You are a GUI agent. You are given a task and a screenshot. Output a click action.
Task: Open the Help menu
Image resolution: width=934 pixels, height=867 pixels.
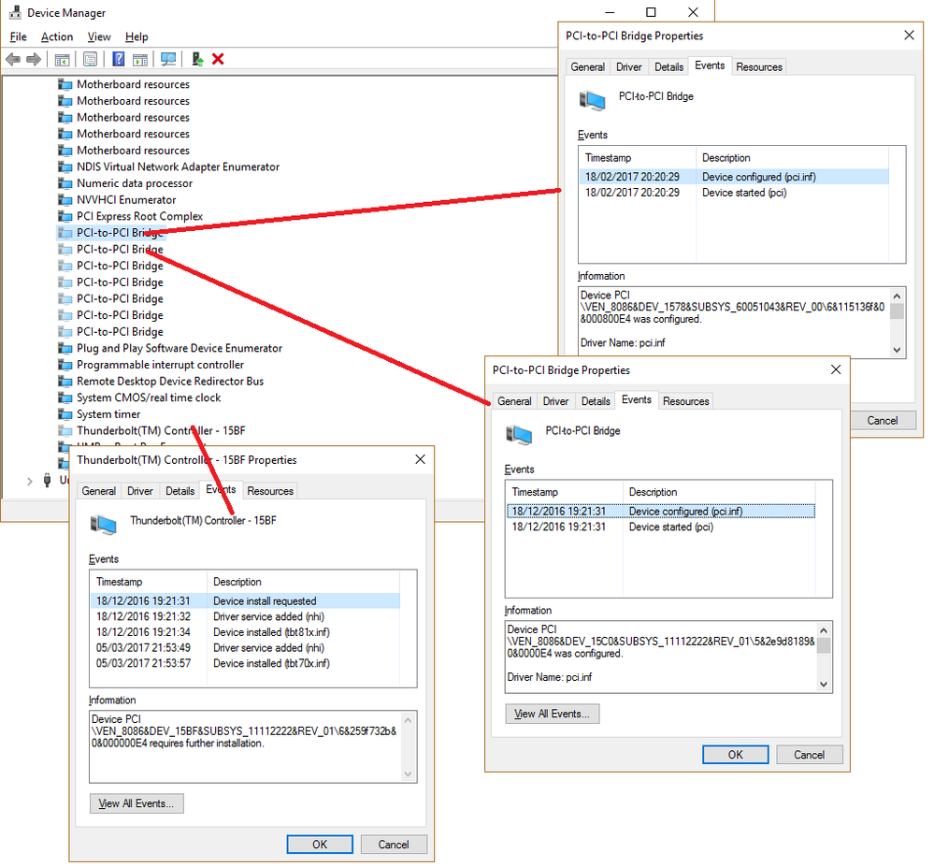(137, 37)
